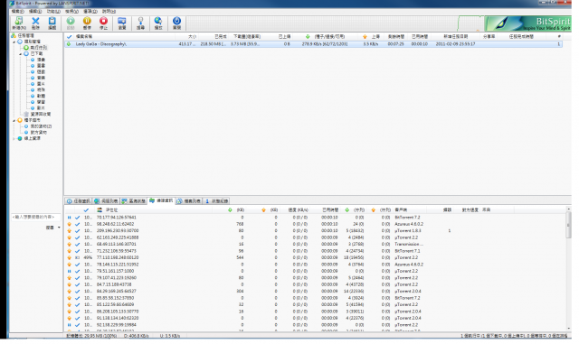Click the blue power-symbol toolbar icon
579x344 pixels.
177,23
